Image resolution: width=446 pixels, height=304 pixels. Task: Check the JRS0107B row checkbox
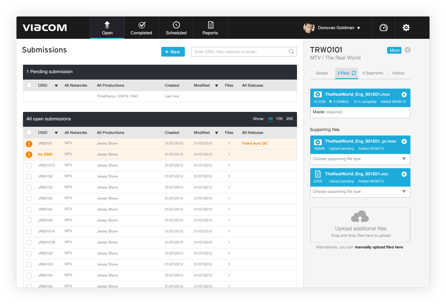pyautogui.click(x=29, y=243)
